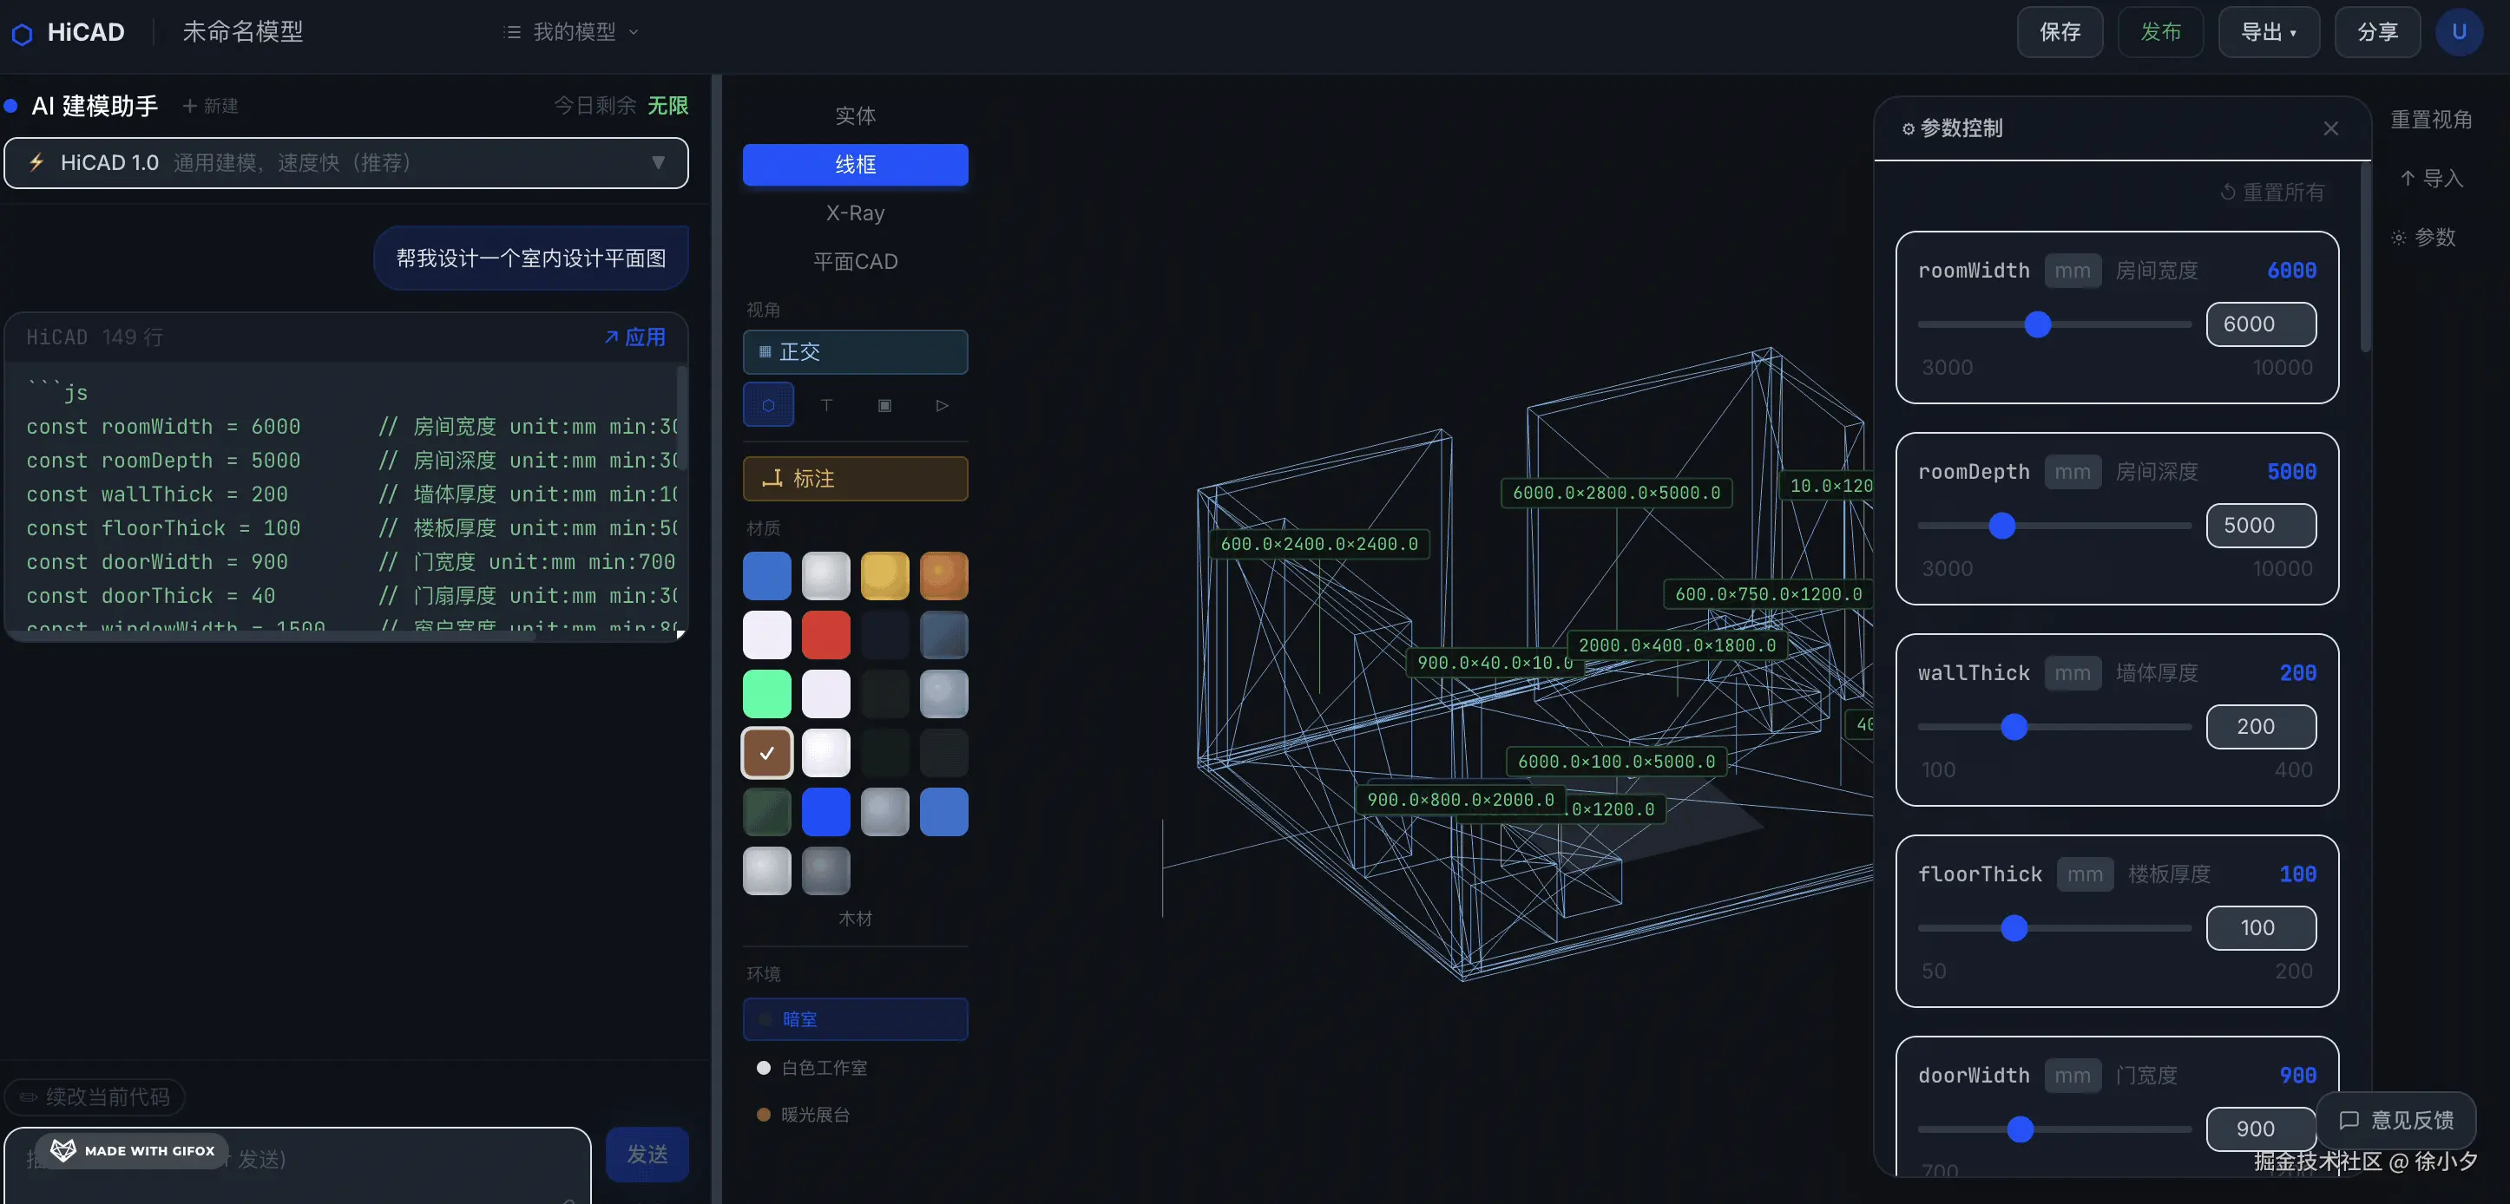Click the 发布 publish button

pos(2160,32)
